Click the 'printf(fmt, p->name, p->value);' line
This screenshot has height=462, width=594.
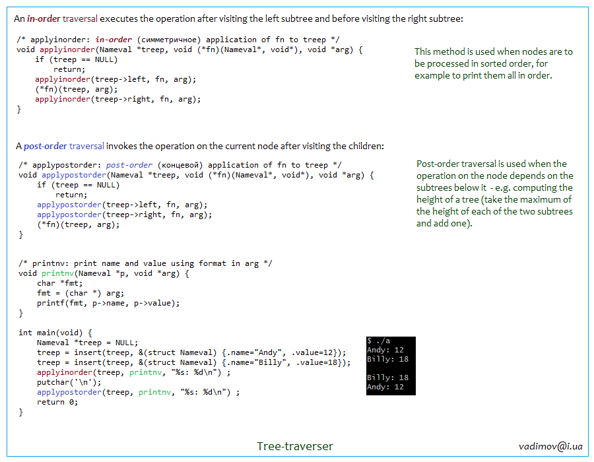coord(108,303)
